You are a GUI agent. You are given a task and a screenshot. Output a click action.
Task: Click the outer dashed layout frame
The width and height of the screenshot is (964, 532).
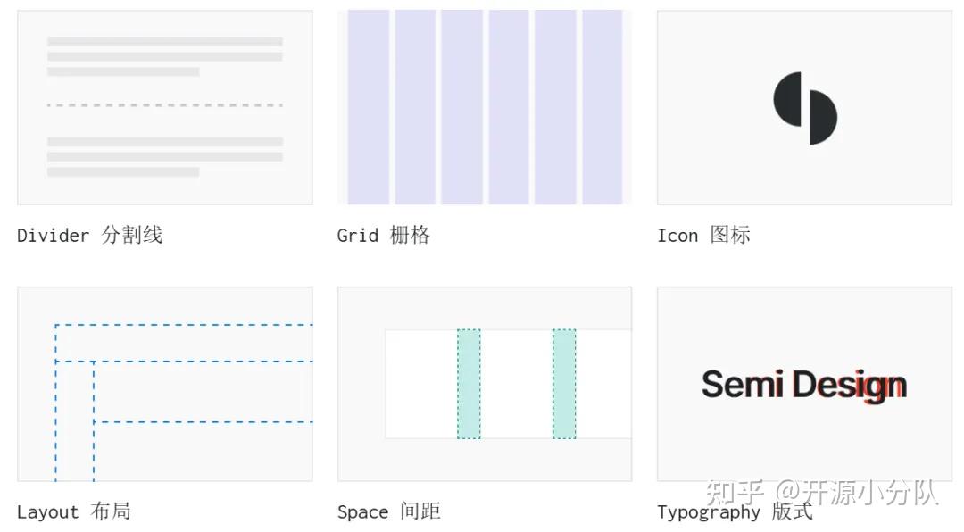point(179,326)
